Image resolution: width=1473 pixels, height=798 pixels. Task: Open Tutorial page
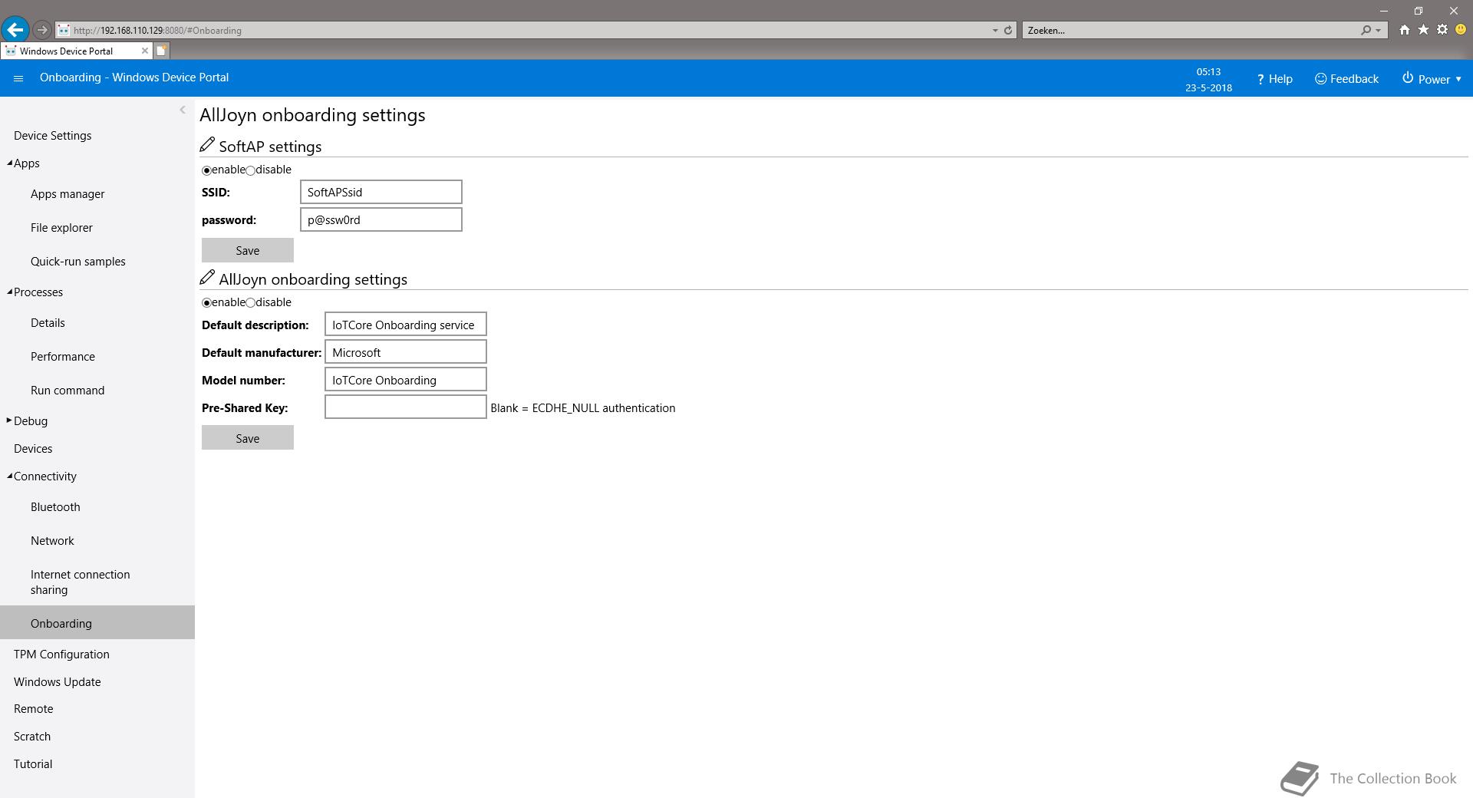33,764
